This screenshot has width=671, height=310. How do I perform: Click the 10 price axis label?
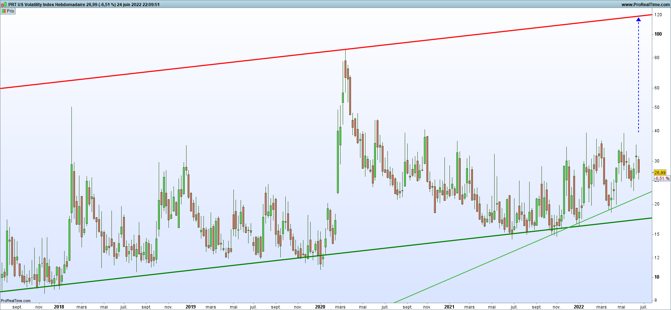657,277
